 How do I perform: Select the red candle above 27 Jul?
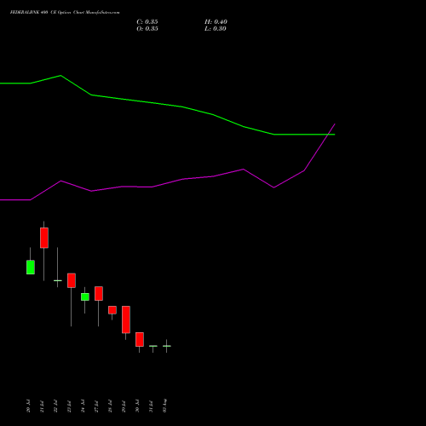pos(99,293)
